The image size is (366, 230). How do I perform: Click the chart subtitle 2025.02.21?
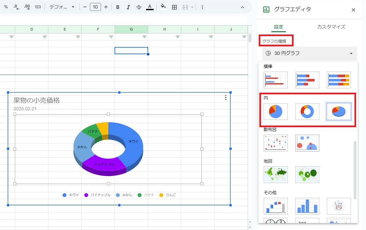(25, 109)
